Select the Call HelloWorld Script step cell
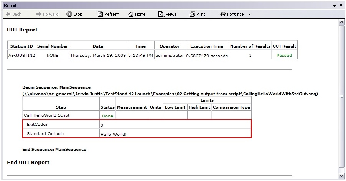This screenshot has width=346, height=181. (61, 115)
